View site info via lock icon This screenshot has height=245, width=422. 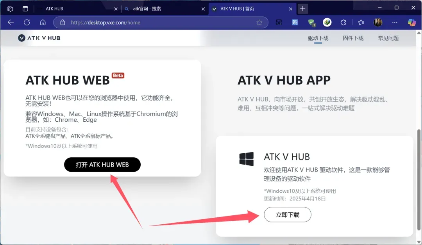(63, 22)
